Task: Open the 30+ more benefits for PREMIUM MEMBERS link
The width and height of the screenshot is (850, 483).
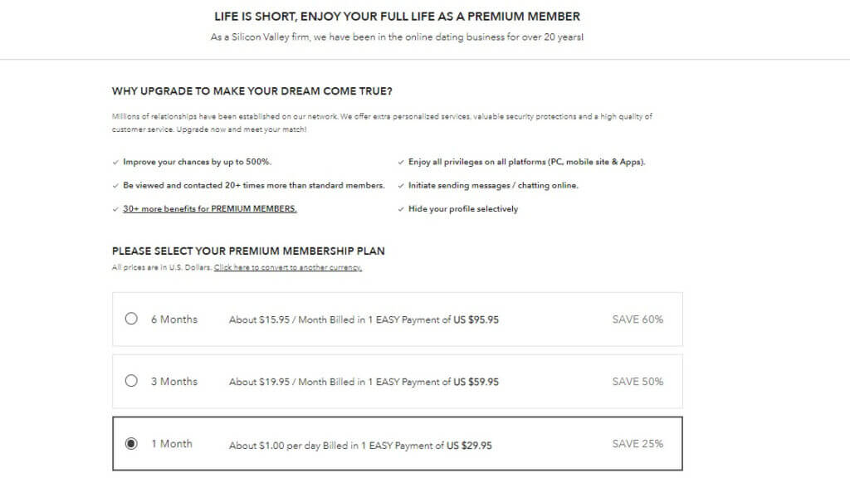Action: pos(210,208)
